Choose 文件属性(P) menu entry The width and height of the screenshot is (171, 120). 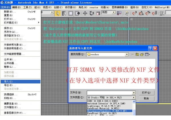tap(21, 107)
